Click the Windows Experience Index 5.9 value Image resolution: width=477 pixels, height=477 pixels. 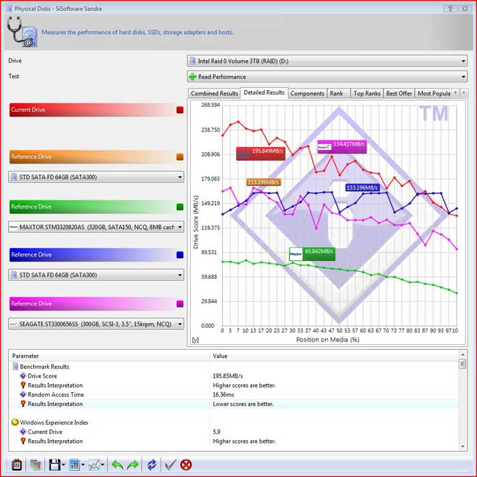click(216, 431)
